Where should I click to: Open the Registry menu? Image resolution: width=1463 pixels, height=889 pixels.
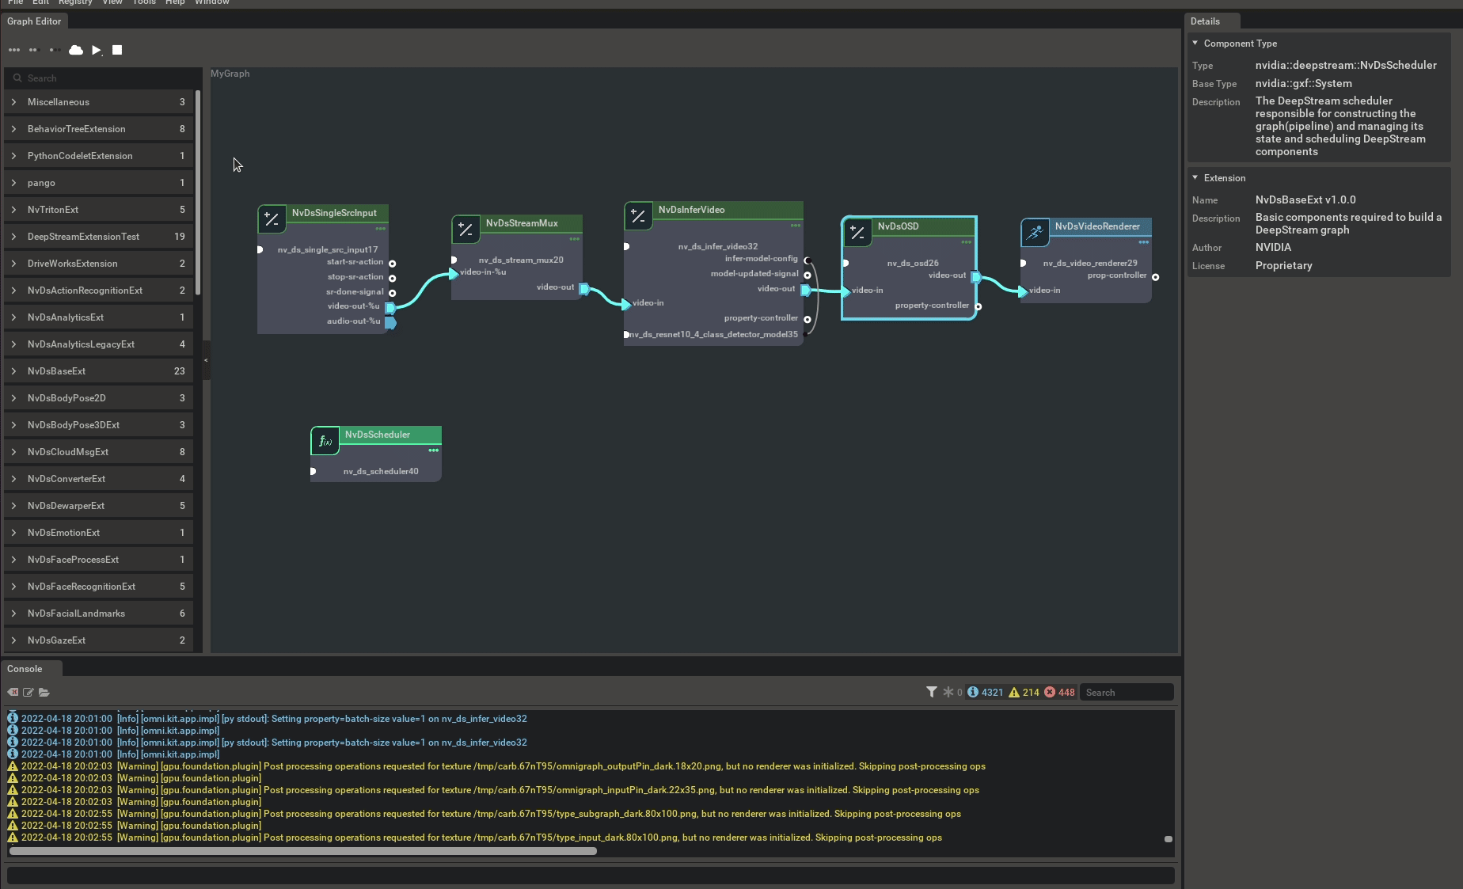click(x=75, y=2)
